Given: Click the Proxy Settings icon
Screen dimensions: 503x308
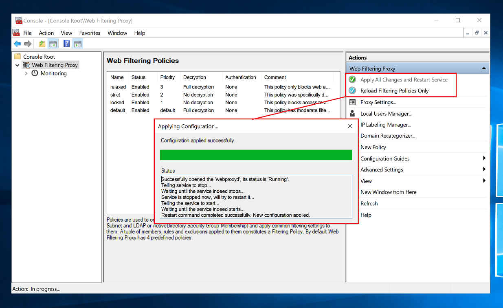Looking at the screenshot, I should point(352,102).
